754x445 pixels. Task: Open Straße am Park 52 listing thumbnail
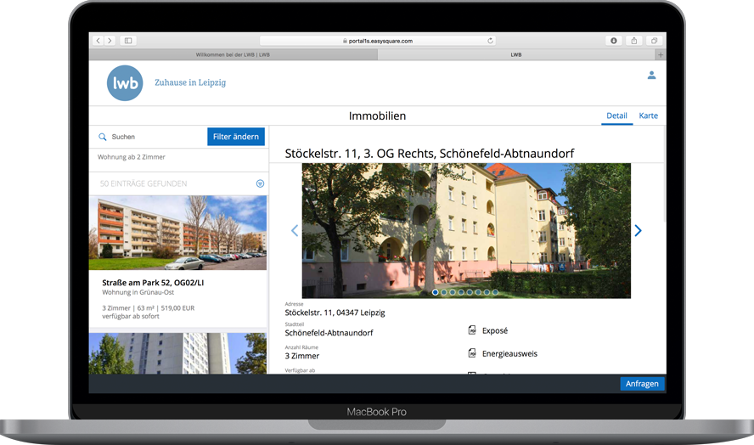click(178, 233)
